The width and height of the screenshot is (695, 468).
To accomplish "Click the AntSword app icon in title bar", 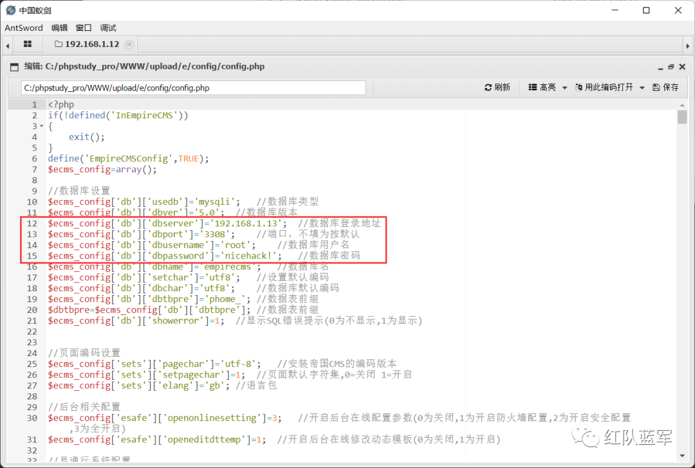I will 11,10.
